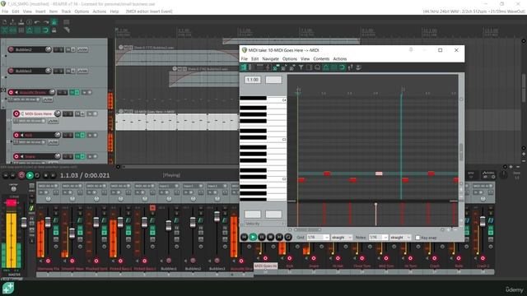Image resolution: width=527 pixels, height=296 pixels.
Task: Toggle grid lines in the main toolbar
Action: tap(37, 30)
